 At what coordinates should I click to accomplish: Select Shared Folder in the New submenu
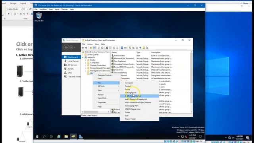pyautogui.click(x=139, y=119)
